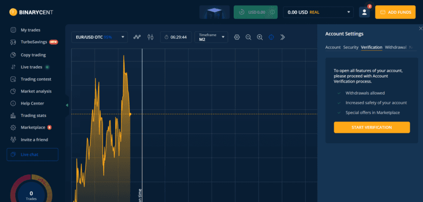
Task: Zoom out the chart
Action: point(249,37)
